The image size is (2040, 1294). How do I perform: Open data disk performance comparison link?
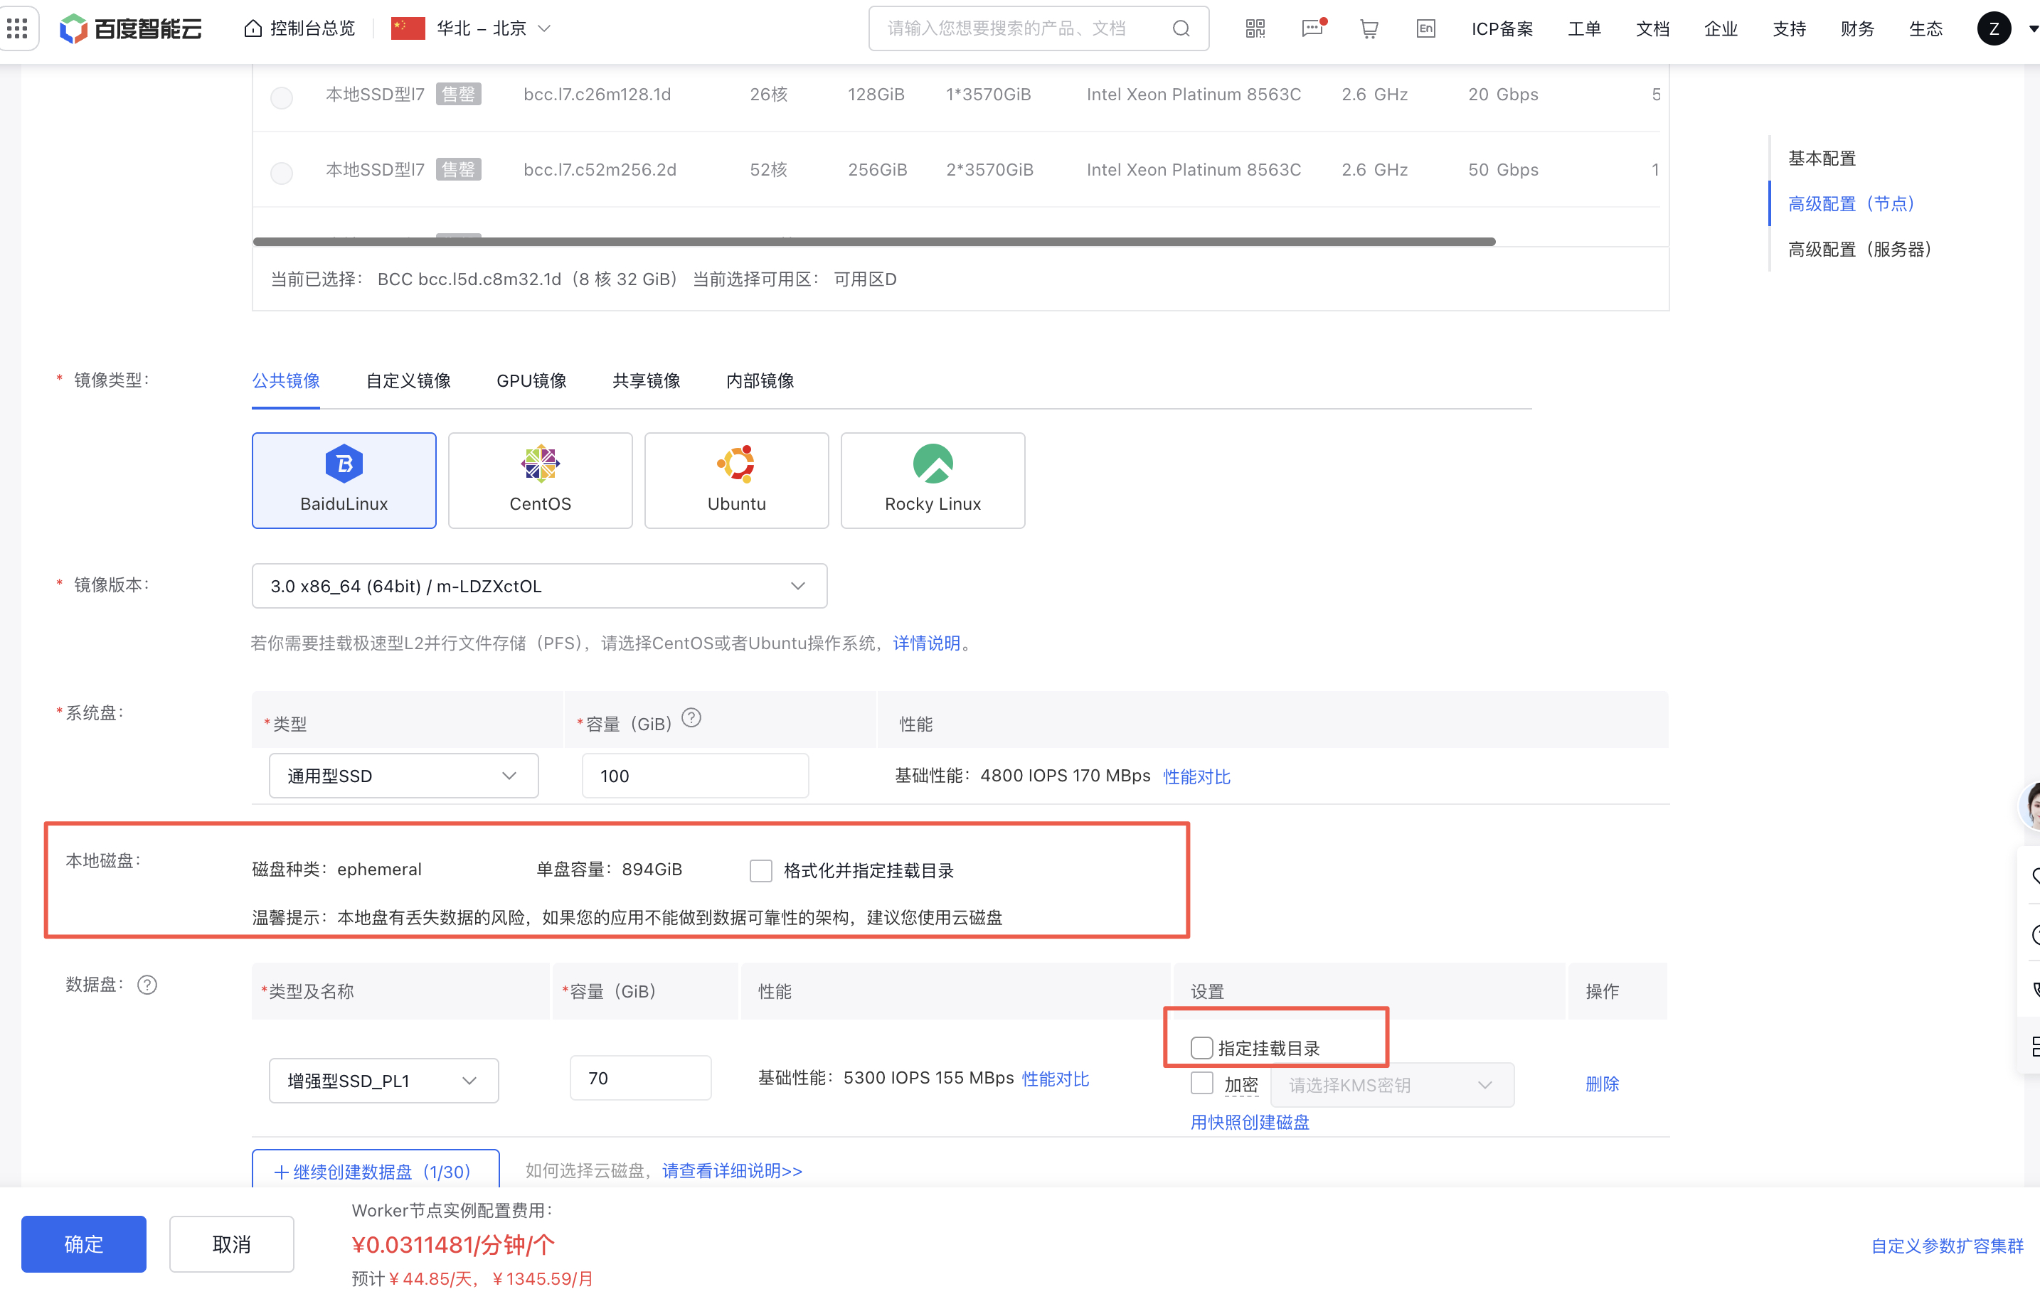coord(1055,1079)
